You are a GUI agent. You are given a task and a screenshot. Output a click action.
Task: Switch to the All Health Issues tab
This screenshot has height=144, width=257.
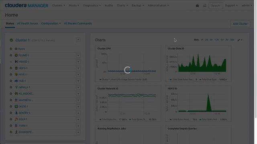coord(28,24)
